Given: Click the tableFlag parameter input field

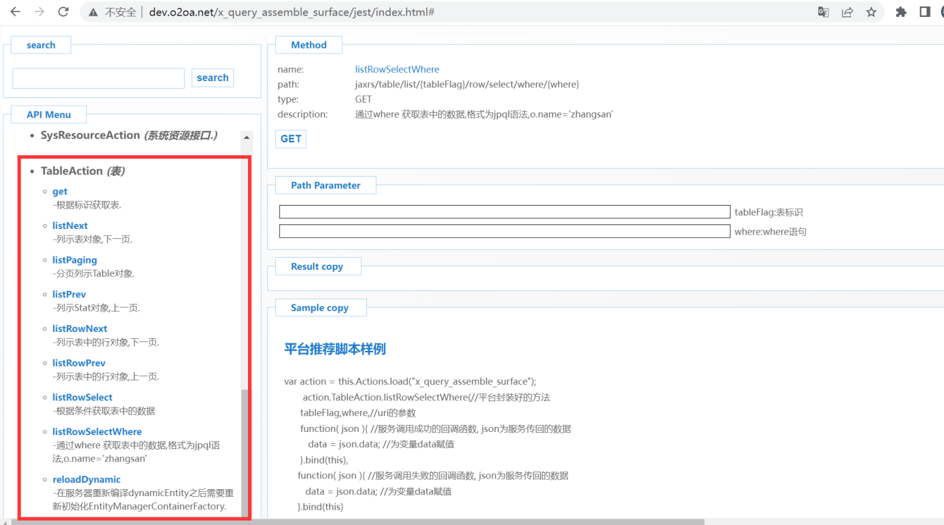Looking at the screenshot, I should click(504, 212).
